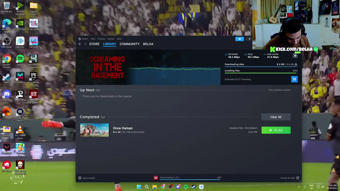This screenshot has width=340, height=191.
Task: Open Windows taskbar Search
Action: click(147, 187)
